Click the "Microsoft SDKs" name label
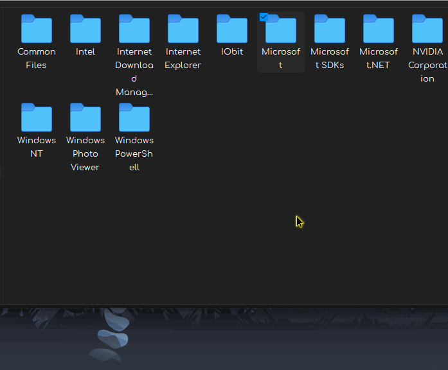The image size is (448, 370). click(x=330, y=58)
